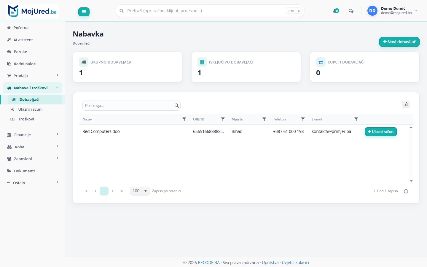The height and width of the screenshot is (267, 427).
Task: Open the Naziv column filter
Action: click(x=184, y=119)
